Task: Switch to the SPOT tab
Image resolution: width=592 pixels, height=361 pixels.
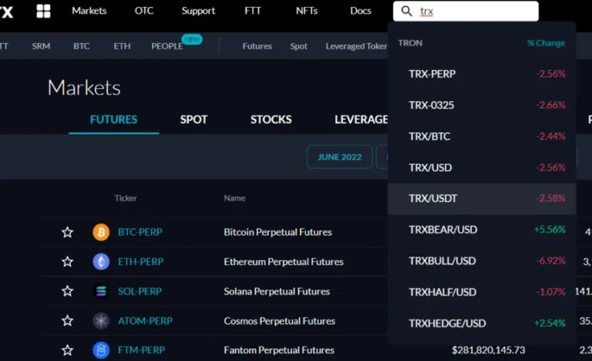Action: pos(194,120)
